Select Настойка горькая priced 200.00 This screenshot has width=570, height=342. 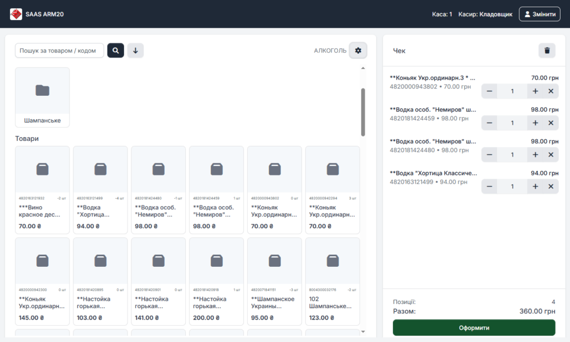click(216, 281)
